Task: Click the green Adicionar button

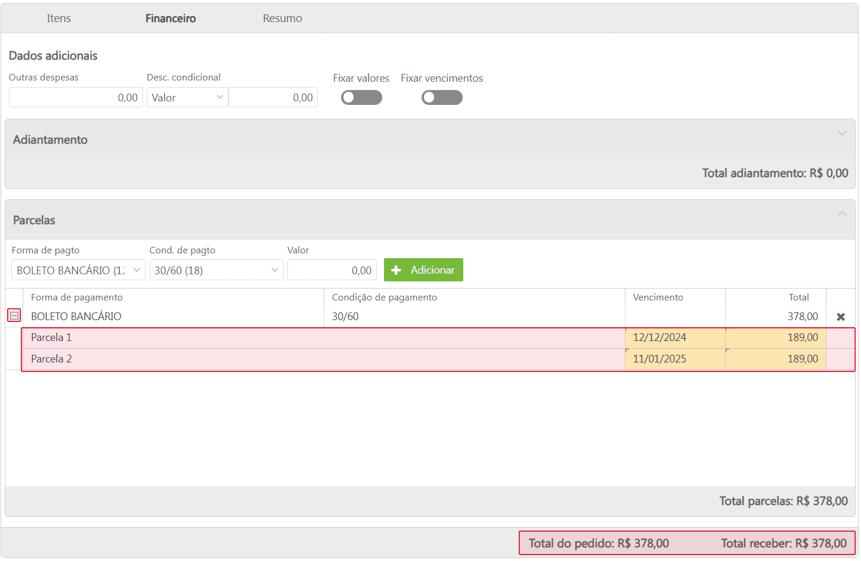Action: pyautogui.click(x=423, y=270)
